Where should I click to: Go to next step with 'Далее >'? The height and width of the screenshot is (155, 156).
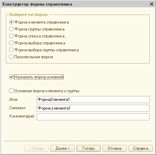[63, 148]
